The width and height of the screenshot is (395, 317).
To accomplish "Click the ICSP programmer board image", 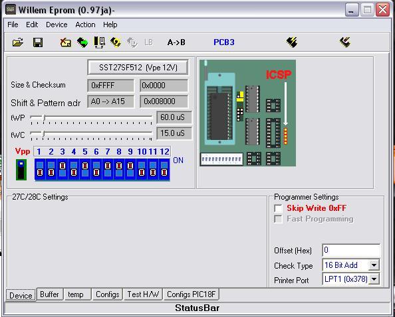I will pyautogui.click(x=247, y=113).
